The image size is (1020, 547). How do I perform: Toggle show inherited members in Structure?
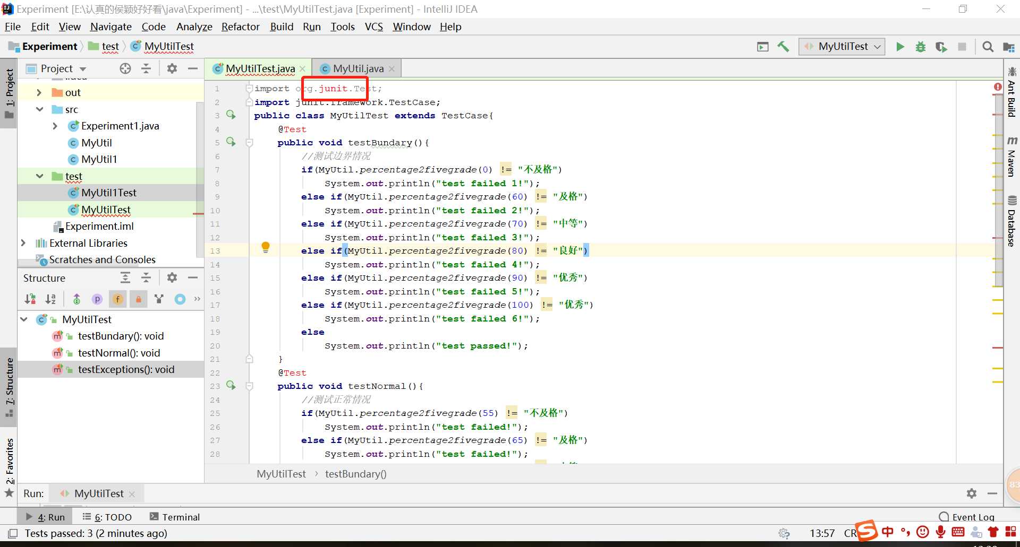click(76, 299)
